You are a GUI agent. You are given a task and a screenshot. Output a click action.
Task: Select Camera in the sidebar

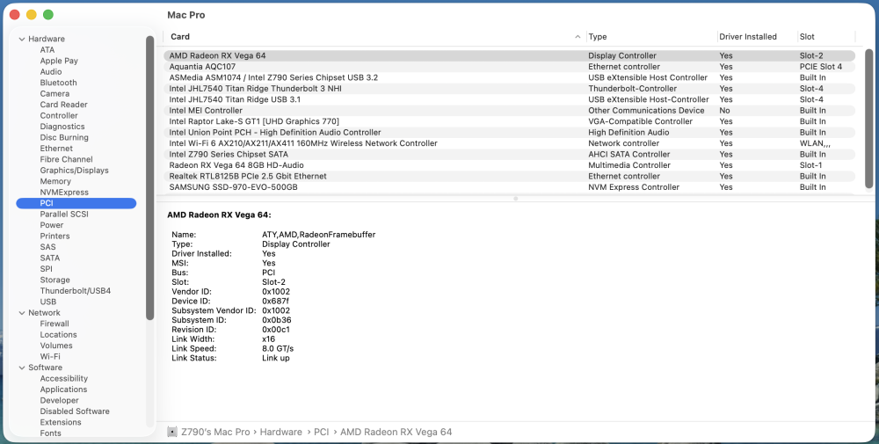click(x=54, y=93)
